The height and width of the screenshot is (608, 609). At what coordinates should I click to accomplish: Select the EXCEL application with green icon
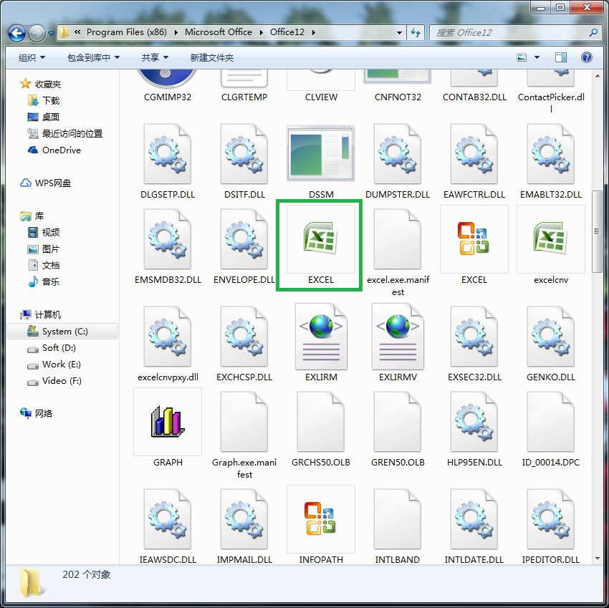click(x=320, y=246)
